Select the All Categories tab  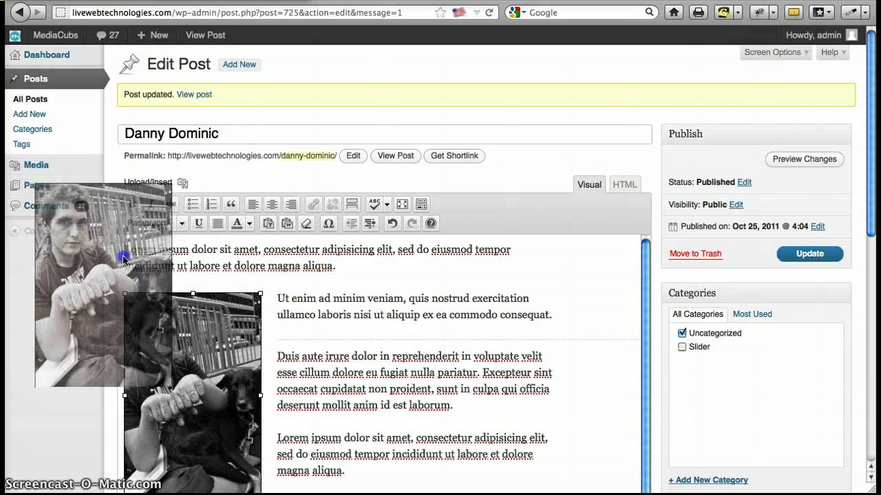698,314
